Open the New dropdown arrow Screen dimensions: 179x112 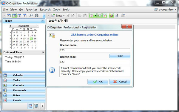point(64,15)
